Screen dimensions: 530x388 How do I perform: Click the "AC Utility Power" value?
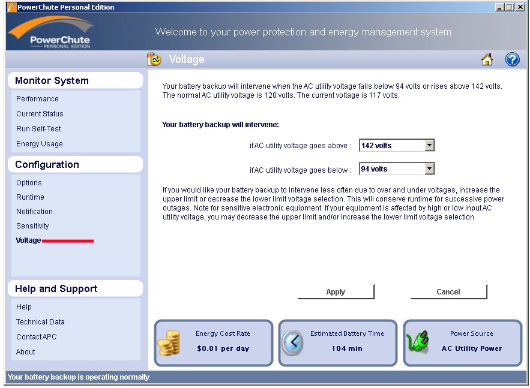pyautogui.click(x=472, y=348)
